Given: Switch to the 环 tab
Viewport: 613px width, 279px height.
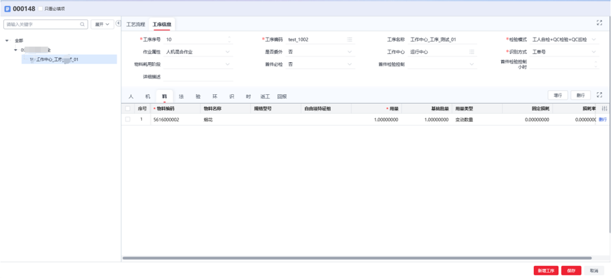Looking at the screenshot, I should coord(214,96).
